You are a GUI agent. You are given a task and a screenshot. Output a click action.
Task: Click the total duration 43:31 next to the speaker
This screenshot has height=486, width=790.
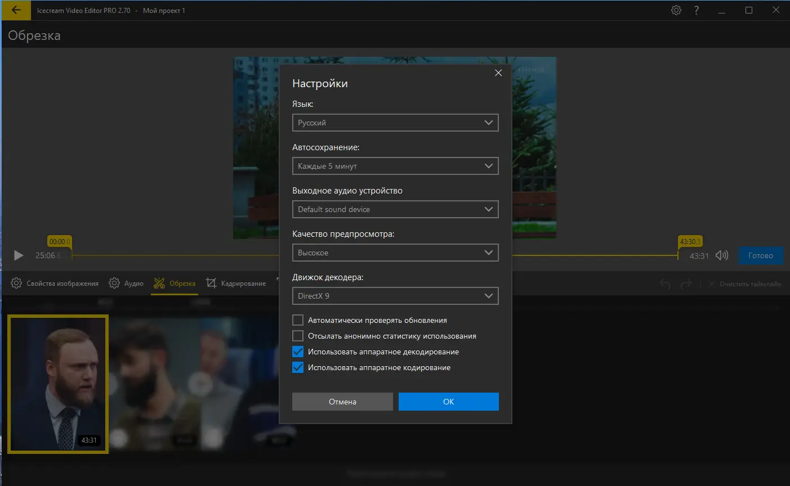click(x=699, y=255)
